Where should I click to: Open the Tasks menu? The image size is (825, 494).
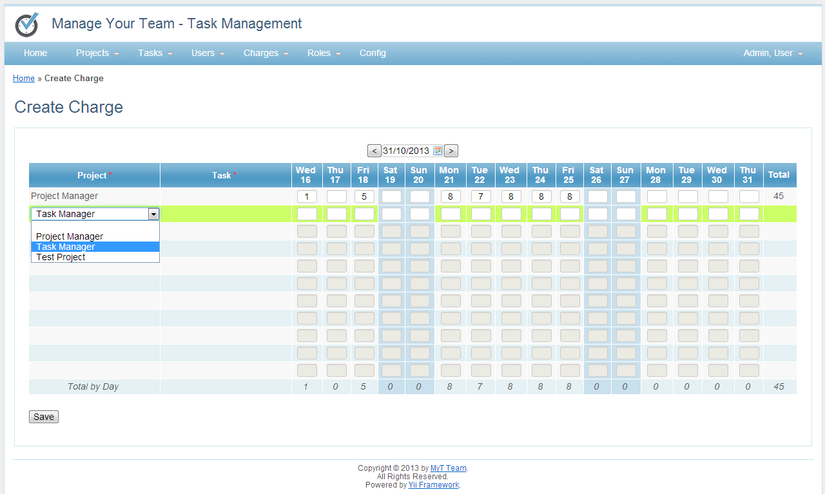click(x=150, y=53)
